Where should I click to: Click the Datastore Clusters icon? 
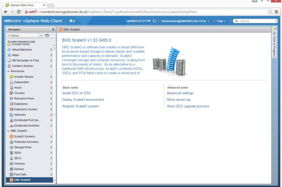(11, 109)
